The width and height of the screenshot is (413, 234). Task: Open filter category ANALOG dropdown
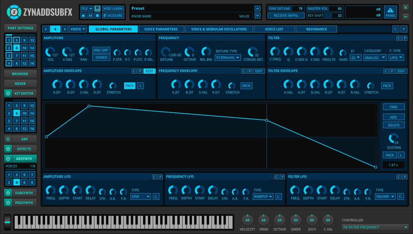point(375,57)
